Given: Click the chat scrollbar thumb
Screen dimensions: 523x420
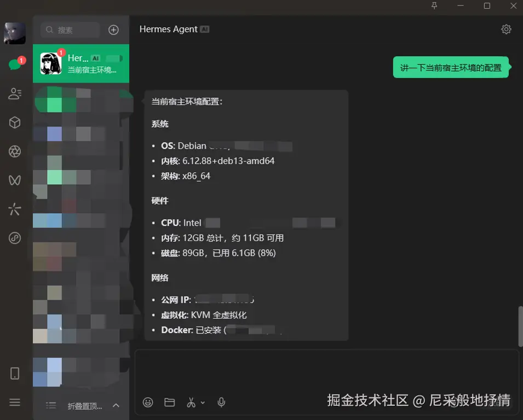Looking at the screenshot, I should (x=520, y=326).
